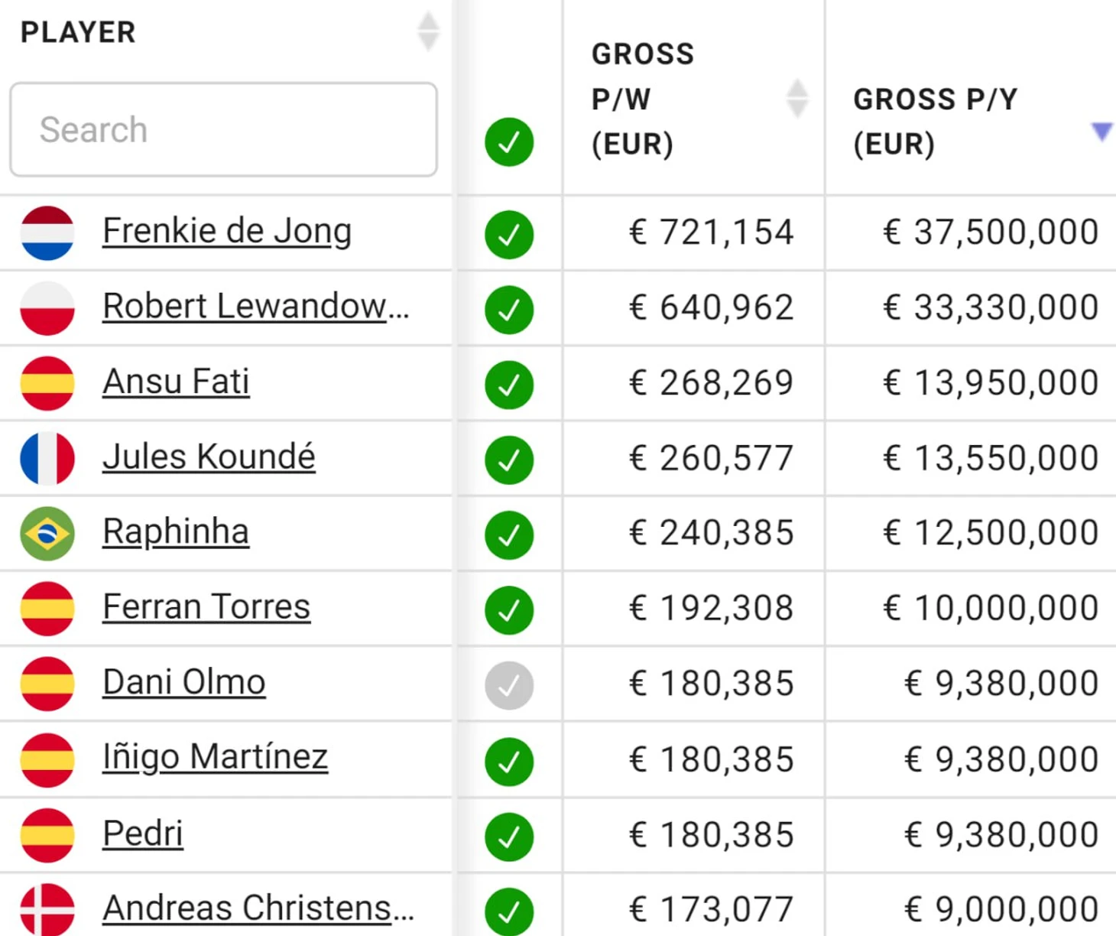The image size is (1116, 936).
Task: Click the Spain flag beside Pedri
Action: (x=47, y=834)
